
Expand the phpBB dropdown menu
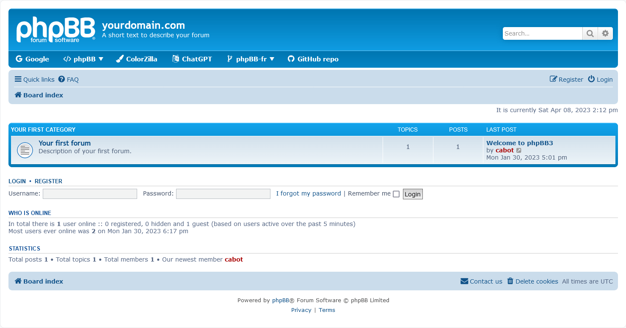click(x=83, y=59)
